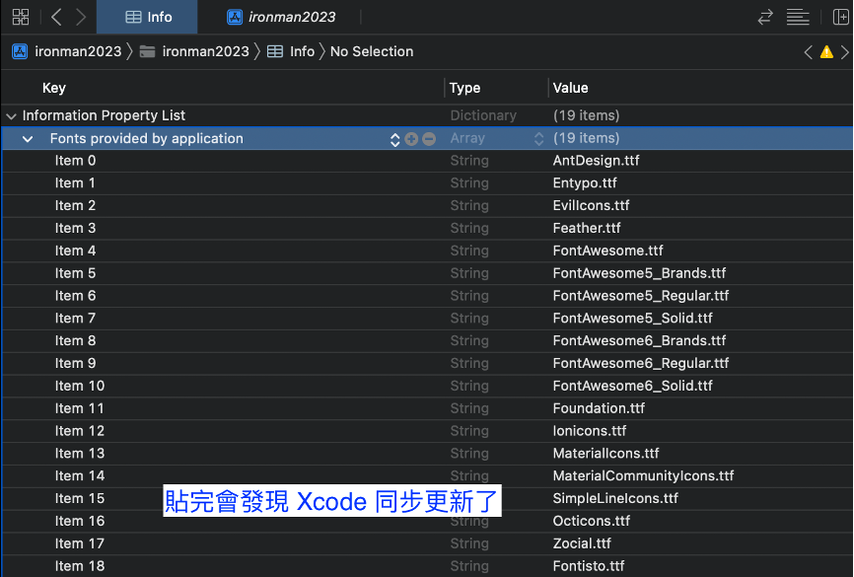This screenshot has height=577, width=854.
Task: Add a new editor pane
Action: (x=841, y=17)
